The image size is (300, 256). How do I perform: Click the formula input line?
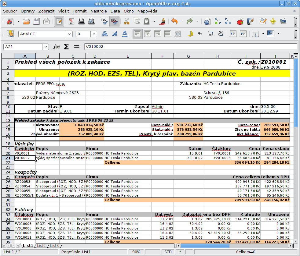pos(189,47)
